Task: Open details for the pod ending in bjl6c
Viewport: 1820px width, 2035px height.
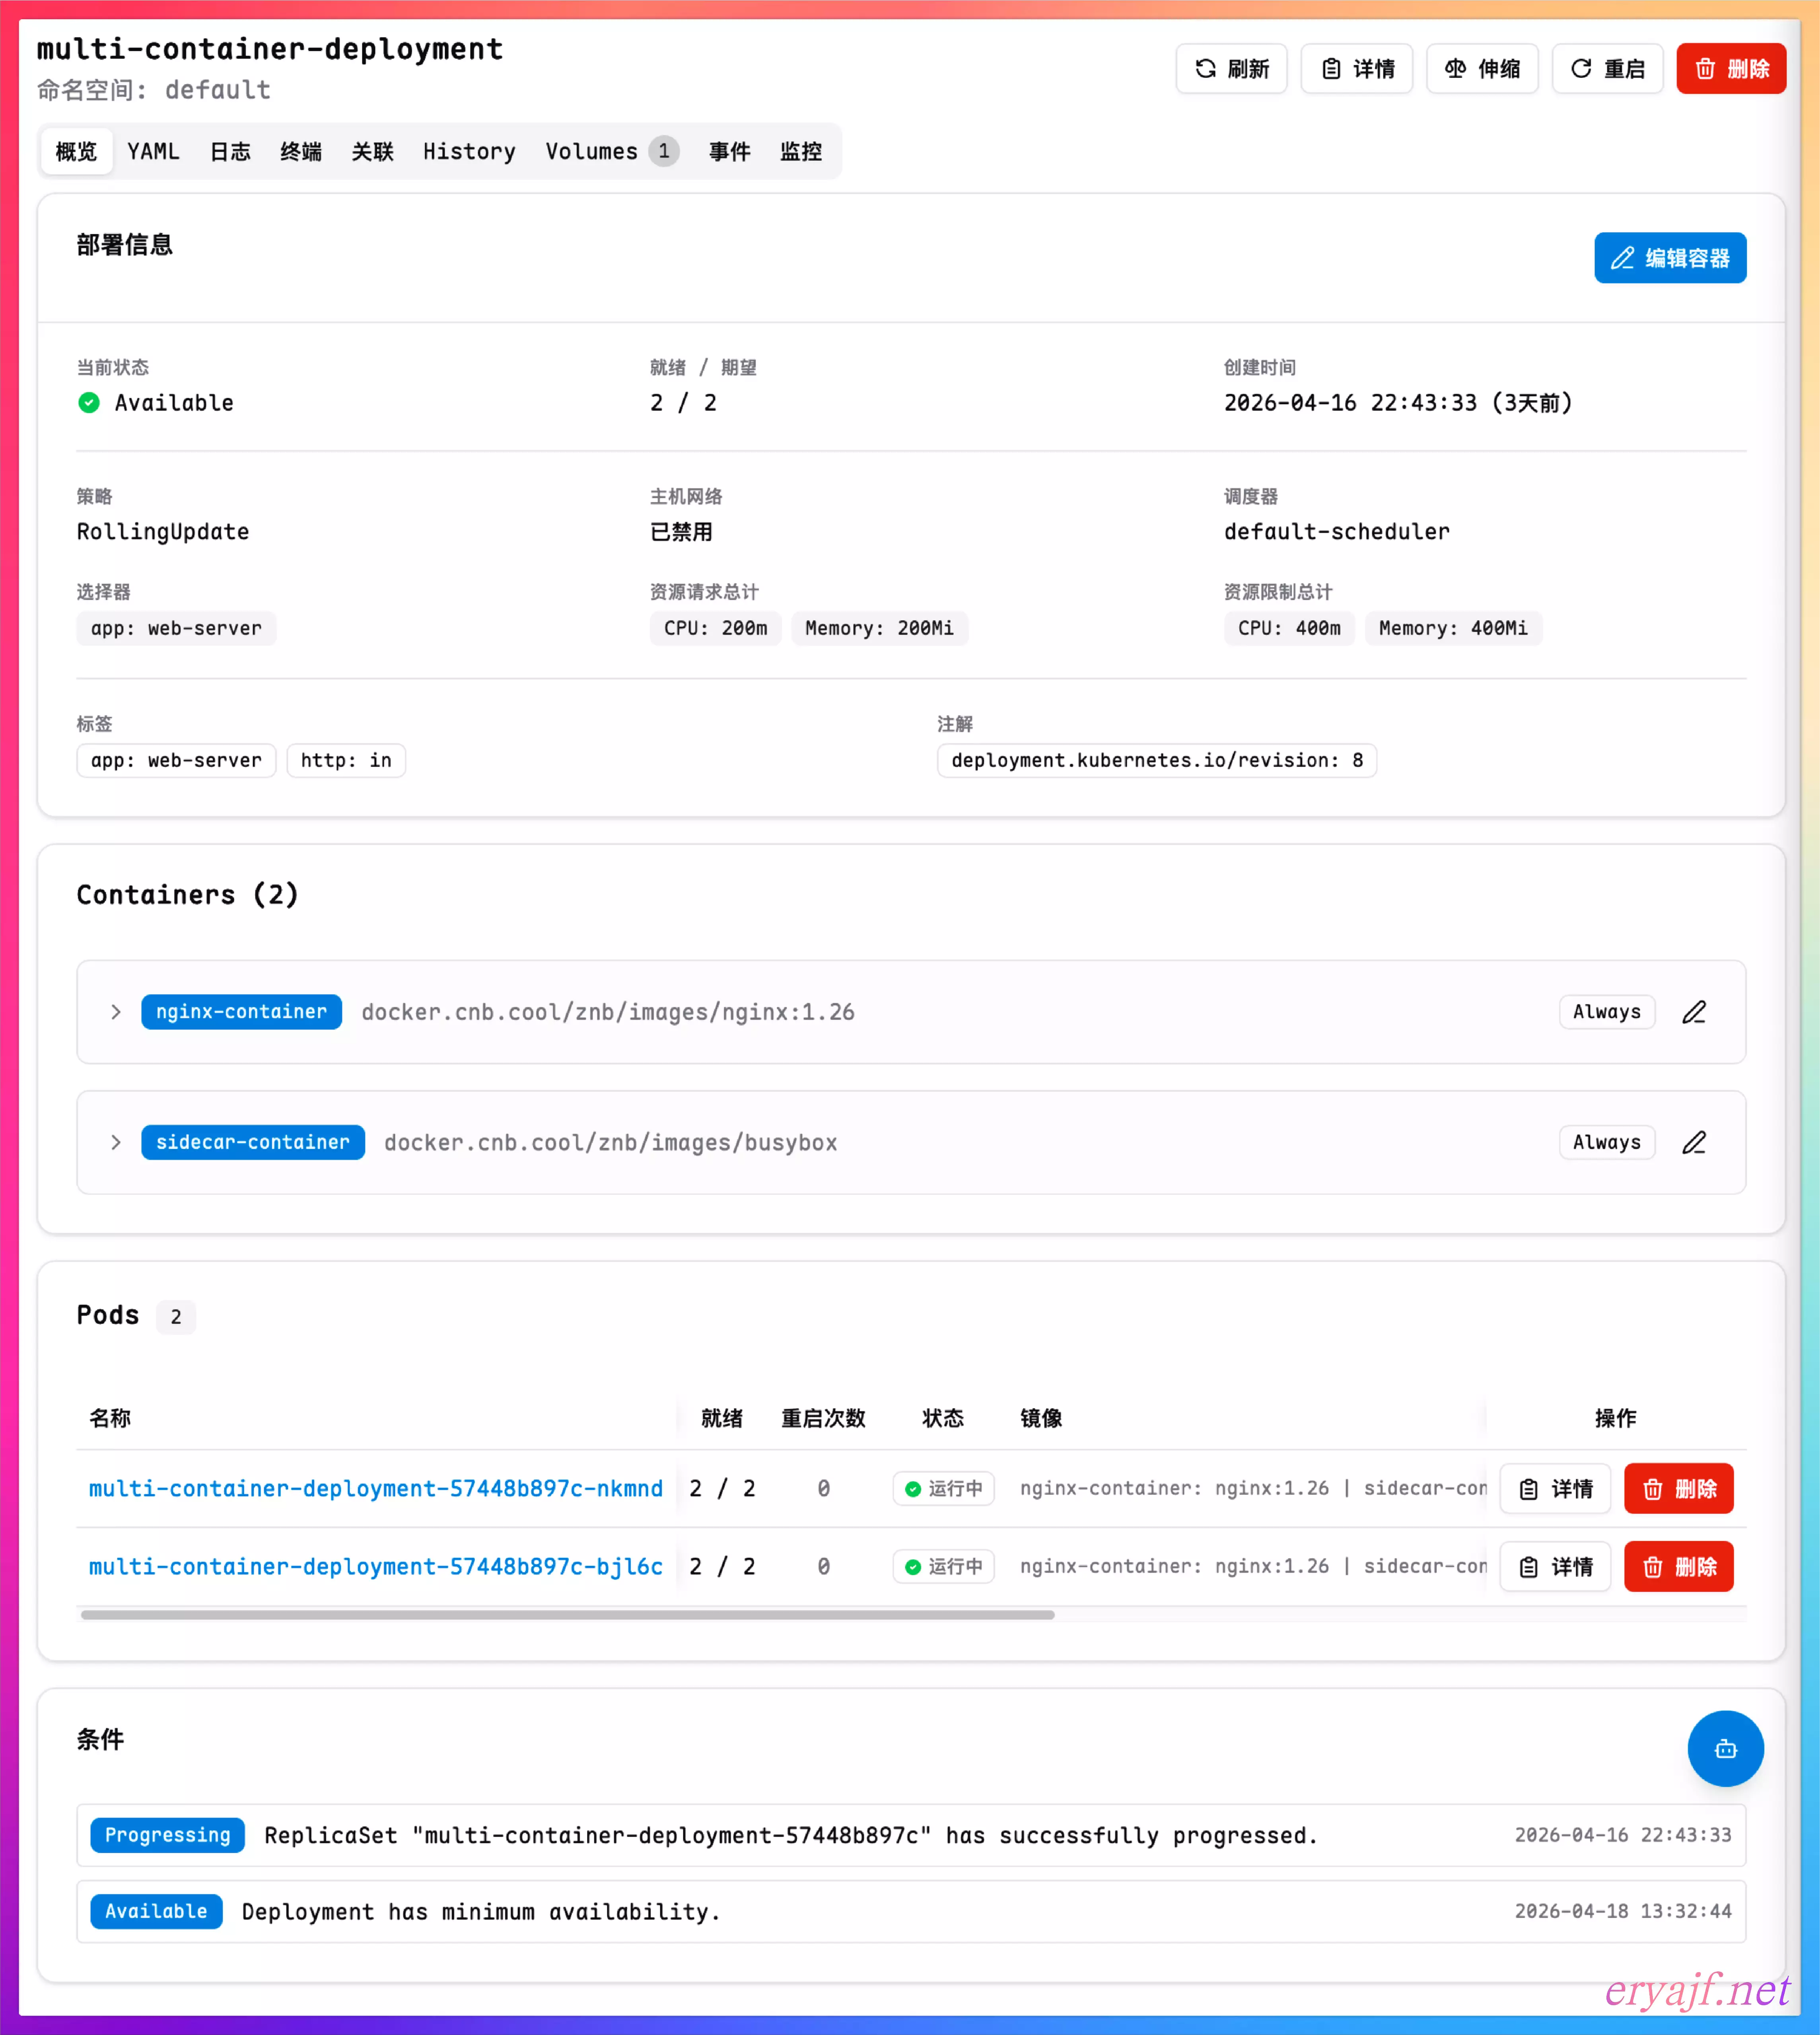Action: [x=1555, y=1566]
